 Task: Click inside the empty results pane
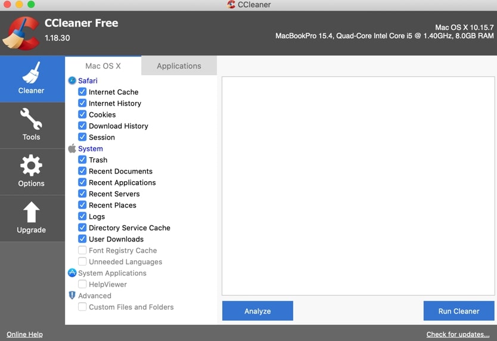tap(358, 186)
